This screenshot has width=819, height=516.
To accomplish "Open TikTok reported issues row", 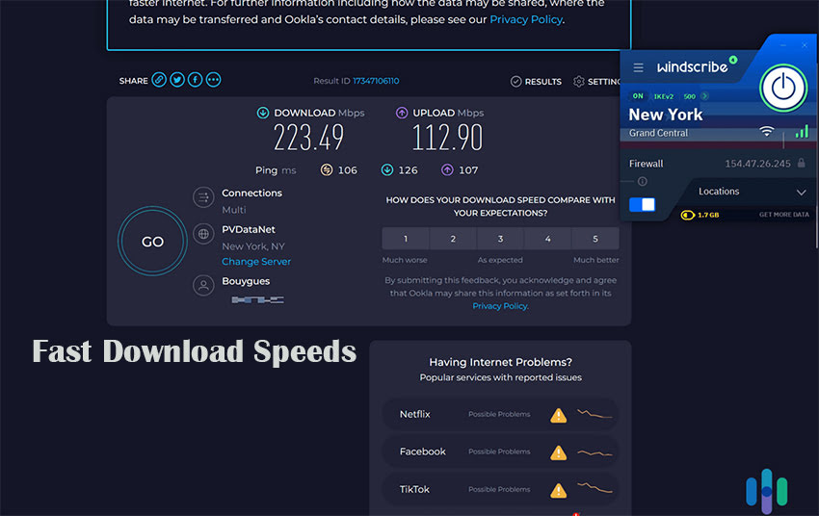I will coord(500,489).
